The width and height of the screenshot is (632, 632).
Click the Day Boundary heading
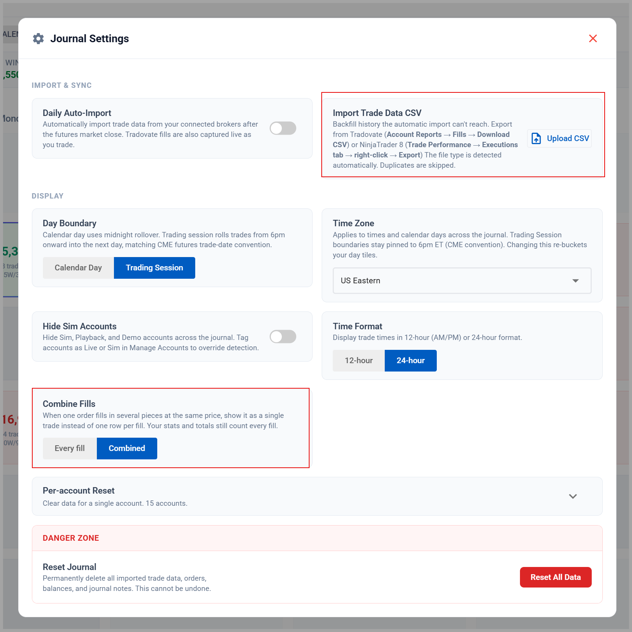[70, 223]
